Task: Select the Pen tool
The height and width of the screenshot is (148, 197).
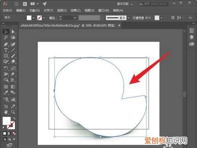Action: pyautogui.click(x=6, y=44)
